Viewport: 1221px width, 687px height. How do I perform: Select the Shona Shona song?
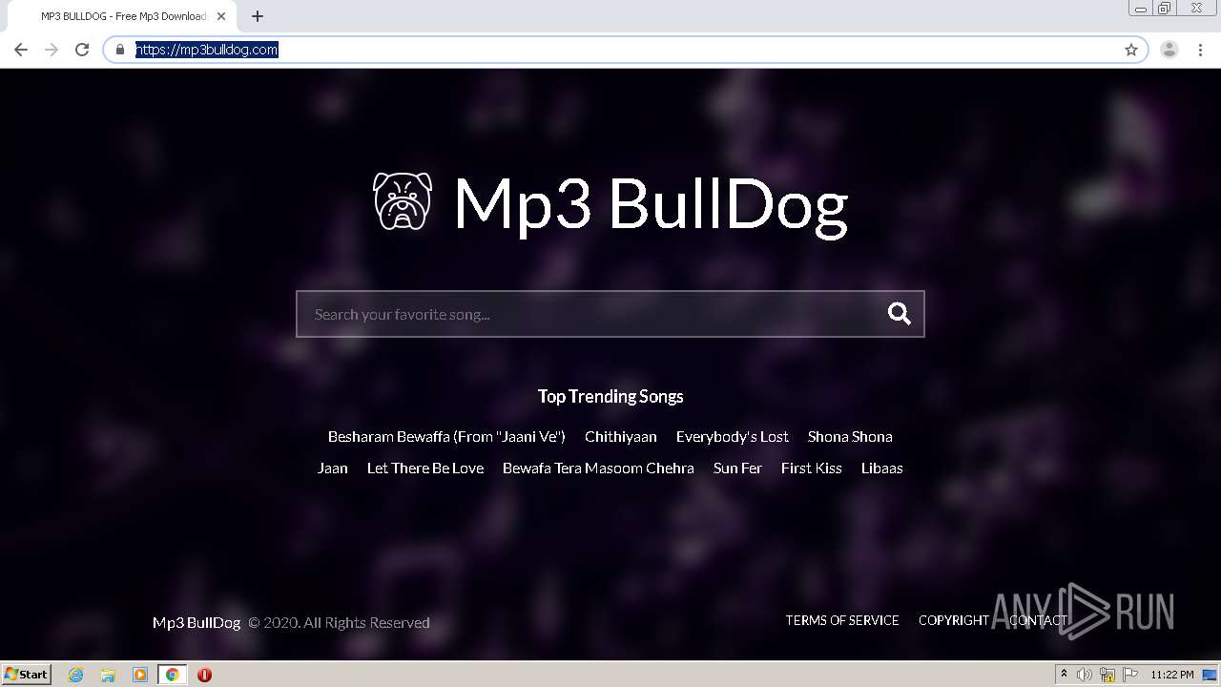(850, 436)
